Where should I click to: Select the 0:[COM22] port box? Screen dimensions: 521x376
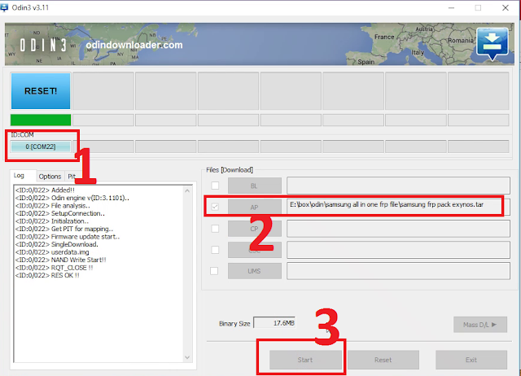click(41, 146)
